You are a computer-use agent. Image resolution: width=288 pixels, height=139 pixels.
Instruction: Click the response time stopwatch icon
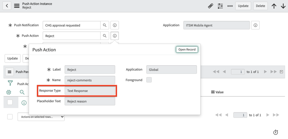(275, 132)
